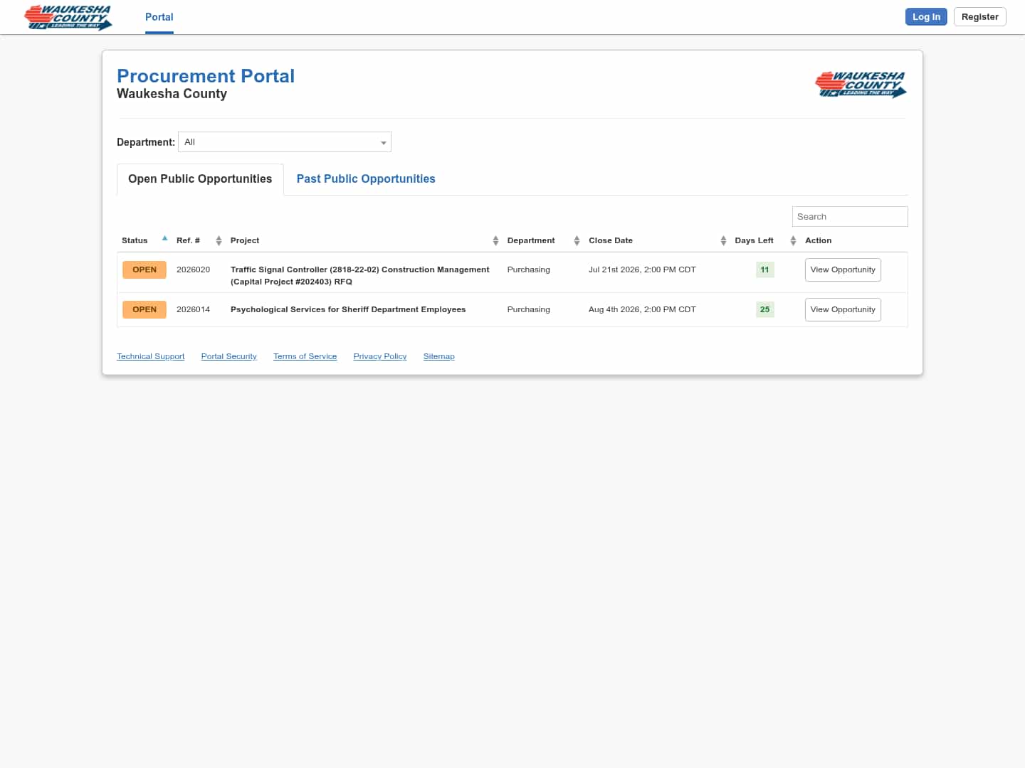The height and width of the screenshot is (768, 1025).
Task: Click Purchasing department in Traffic Signal row
Action: (528, 270)
